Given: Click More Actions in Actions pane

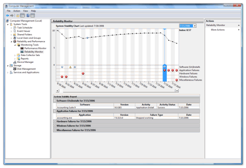Looking at the screenshot, I should coord(218,30).
